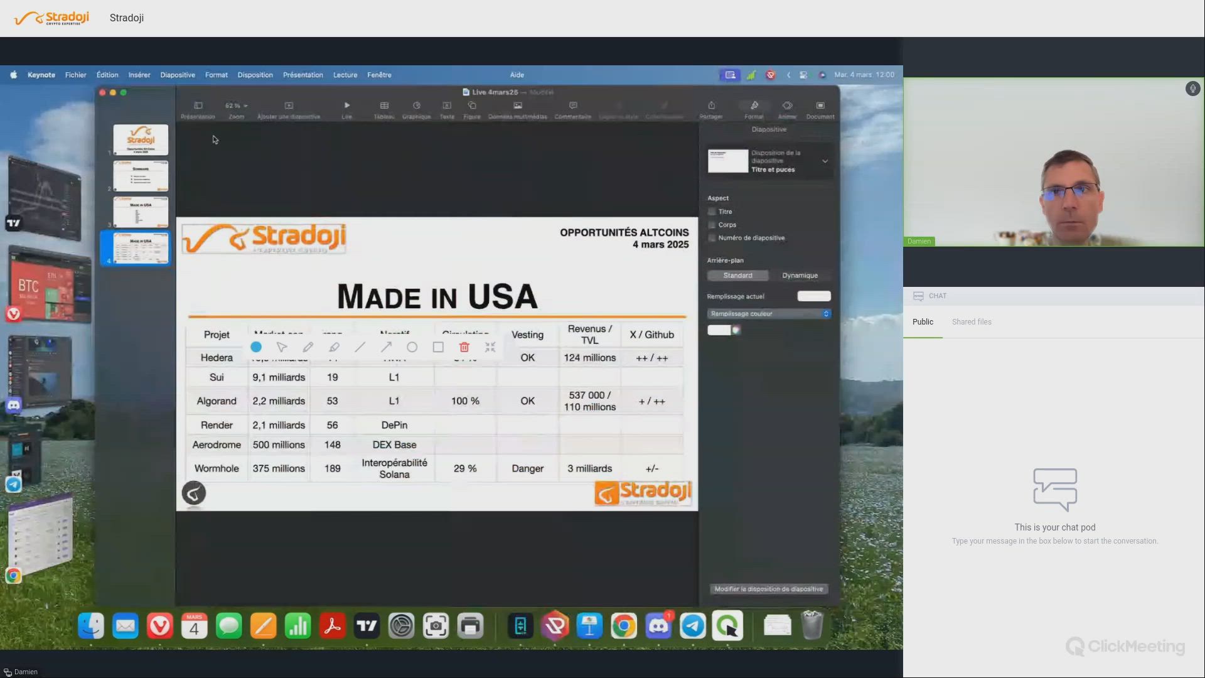Open Finder from the Dock
The image size is (1205, 678).
point(91,626)
